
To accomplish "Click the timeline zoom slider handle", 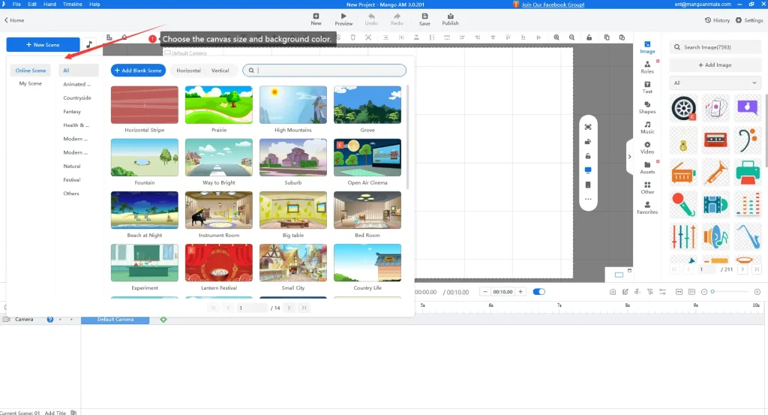I will coord(712,291).
